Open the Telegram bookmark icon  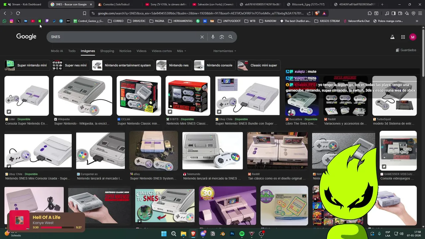tap(61, 21)
